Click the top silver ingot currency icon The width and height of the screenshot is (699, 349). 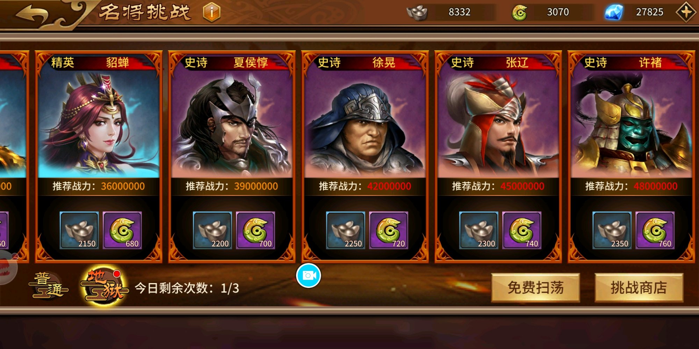[417, 13]
